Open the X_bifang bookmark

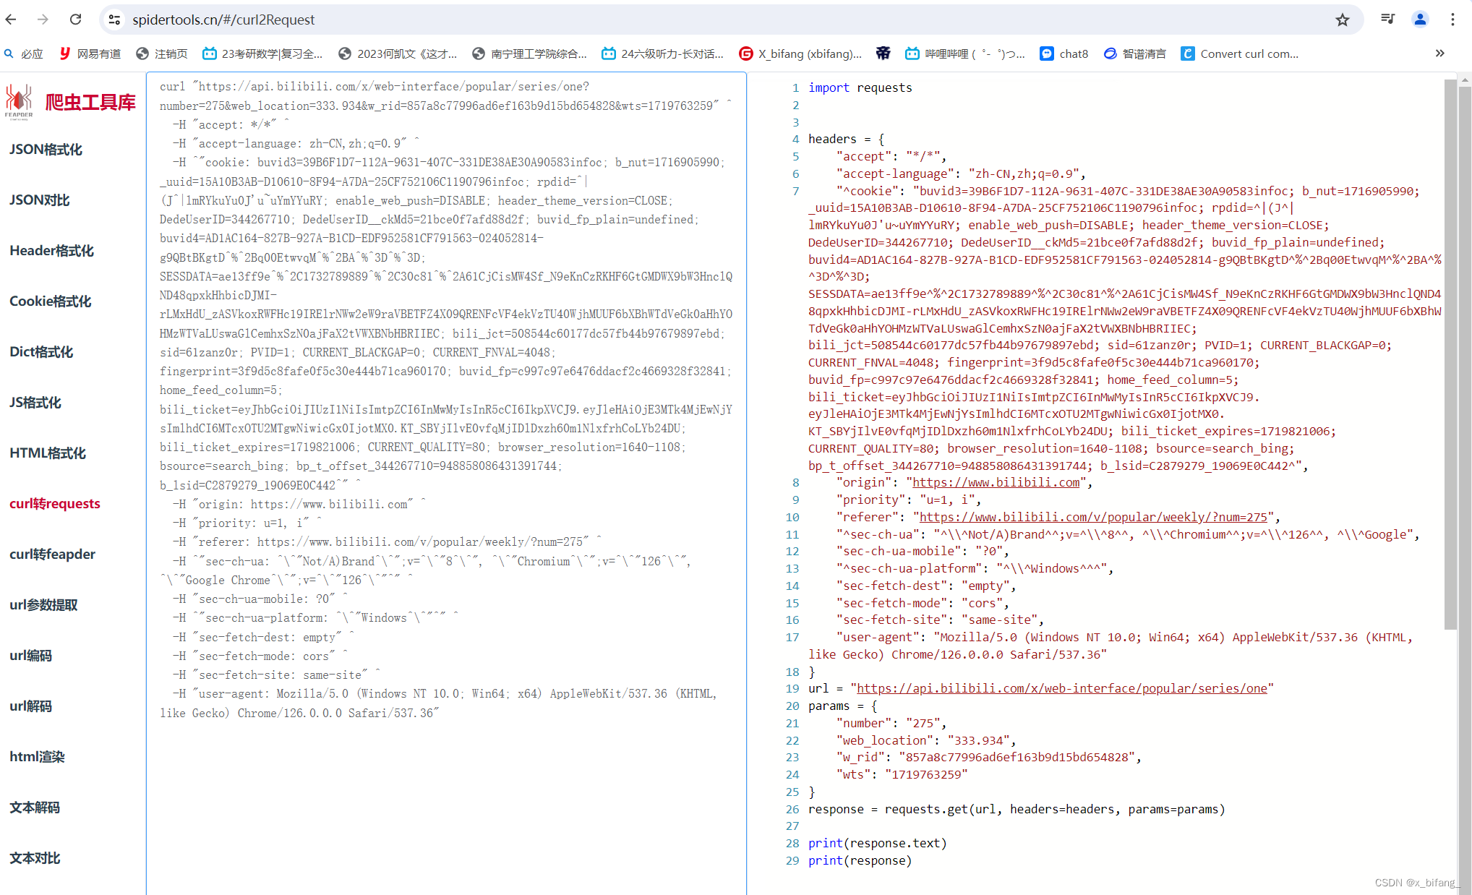pyautogui.click(x=800, y=53)
